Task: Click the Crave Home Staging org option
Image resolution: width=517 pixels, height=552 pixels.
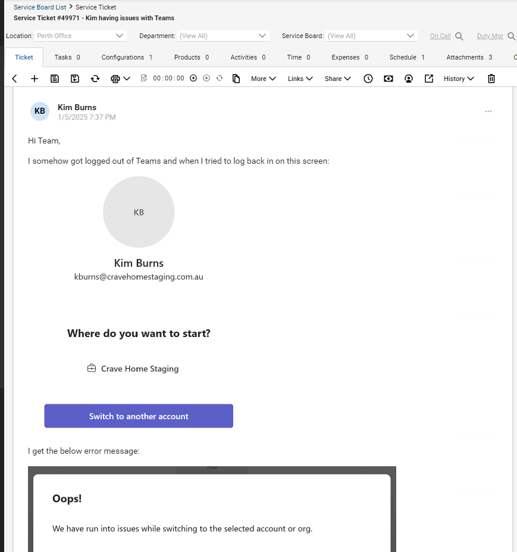Action: (133, 369)
